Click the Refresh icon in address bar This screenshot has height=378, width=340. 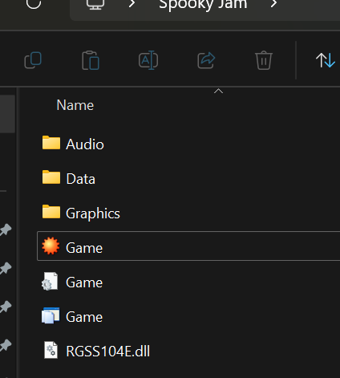[x=34, y=3]
